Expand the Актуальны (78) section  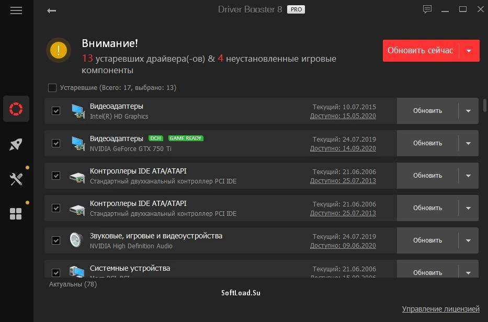[x=73, y=284]
